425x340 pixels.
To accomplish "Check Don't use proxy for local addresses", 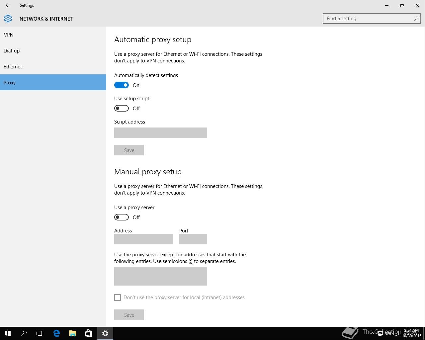I will pyautogui.click(x=118, y=297).
